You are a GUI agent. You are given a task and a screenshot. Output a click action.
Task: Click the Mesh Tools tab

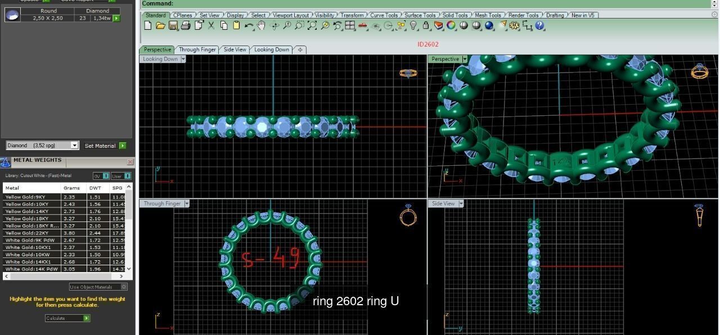(488, 15)
